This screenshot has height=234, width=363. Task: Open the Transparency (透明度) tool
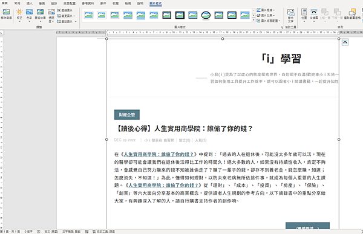51,16
